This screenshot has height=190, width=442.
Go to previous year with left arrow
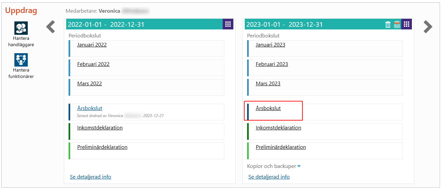point(50,27)
